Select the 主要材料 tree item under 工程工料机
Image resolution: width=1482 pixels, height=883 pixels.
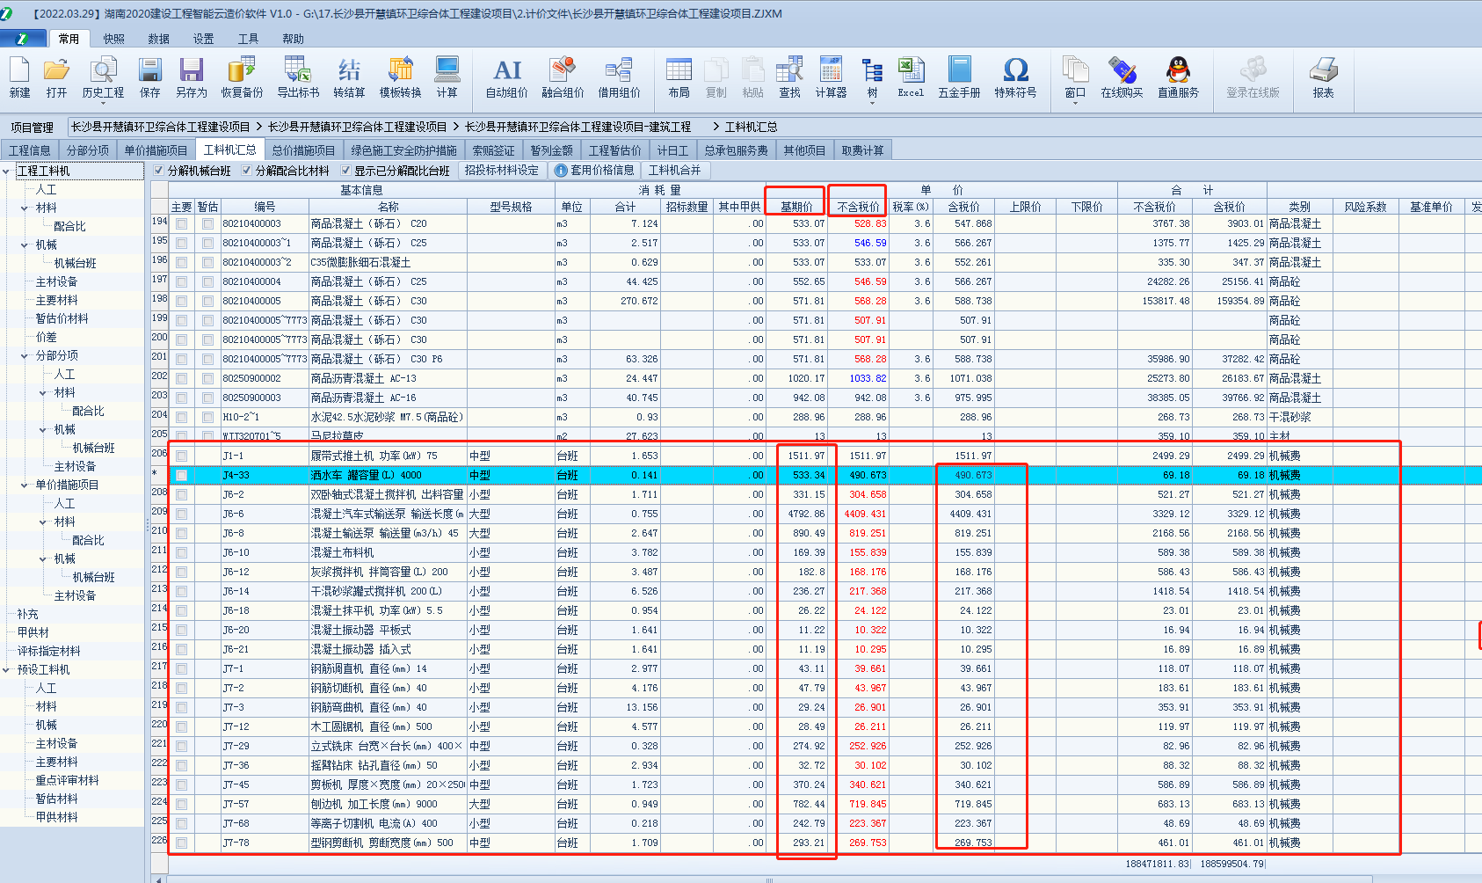[x=56, y=301]
